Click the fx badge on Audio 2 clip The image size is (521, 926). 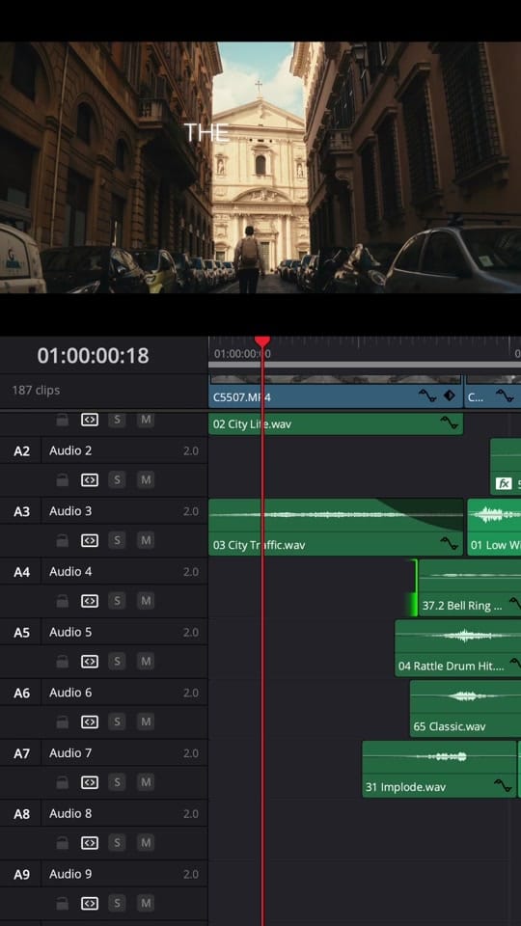coord(504,483)
